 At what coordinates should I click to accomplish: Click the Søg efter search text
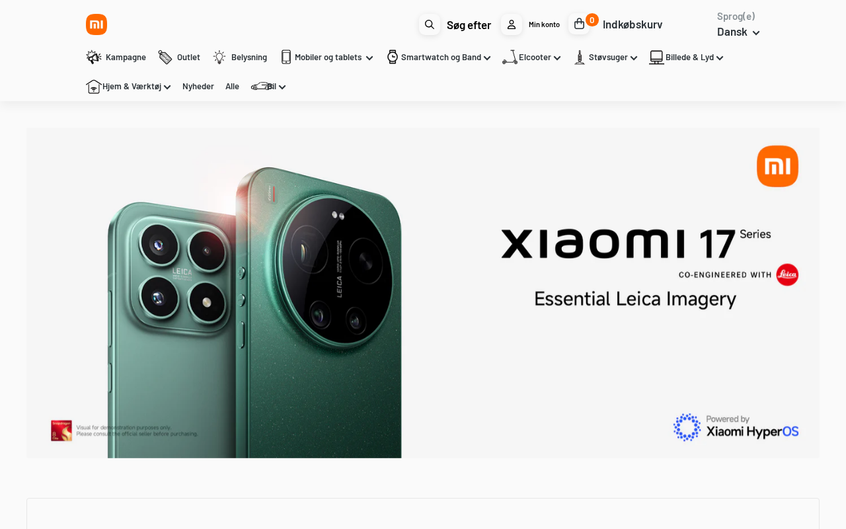click(469, 25)
